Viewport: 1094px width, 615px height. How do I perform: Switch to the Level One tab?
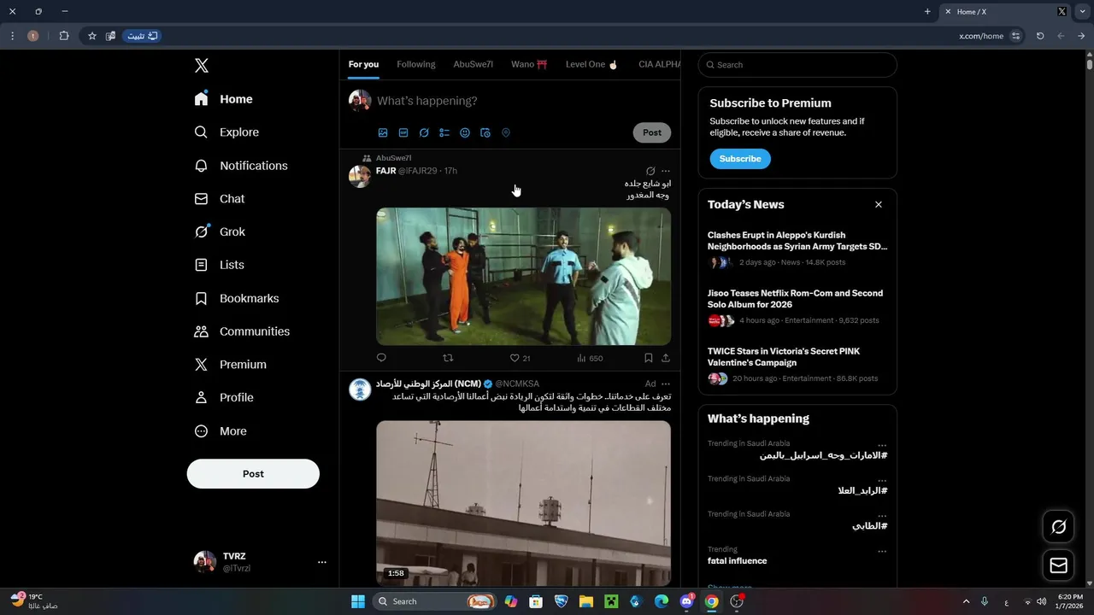click(591, 64)
